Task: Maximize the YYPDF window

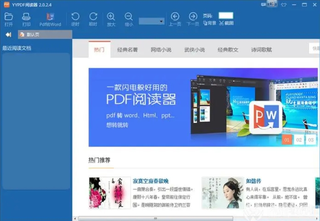Action: point(304,5)
